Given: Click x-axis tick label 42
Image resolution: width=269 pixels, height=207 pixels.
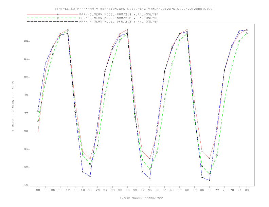Looking at the screenshot, I should coord(142,190).
